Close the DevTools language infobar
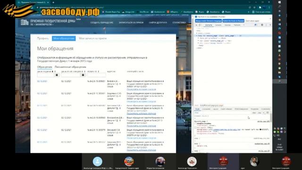Viewport: 302px width, 170px height. tap(270, 19)
